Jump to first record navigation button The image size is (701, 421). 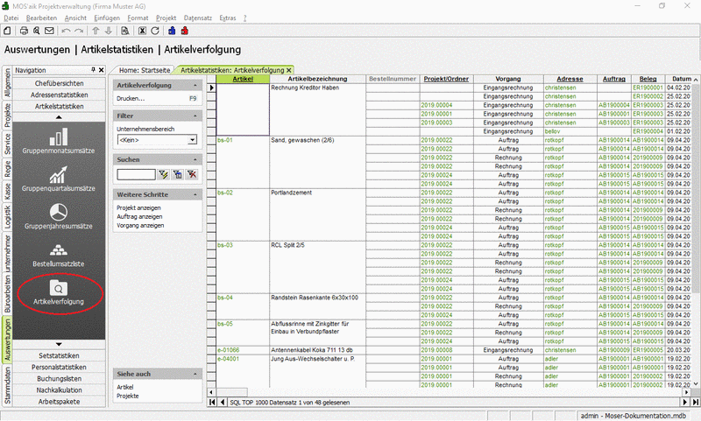212,403
